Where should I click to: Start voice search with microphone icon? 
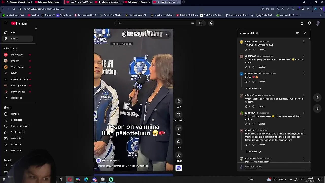point(211,23)
